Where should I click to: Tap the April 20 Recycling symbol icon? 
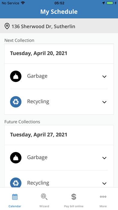(16, 102)
